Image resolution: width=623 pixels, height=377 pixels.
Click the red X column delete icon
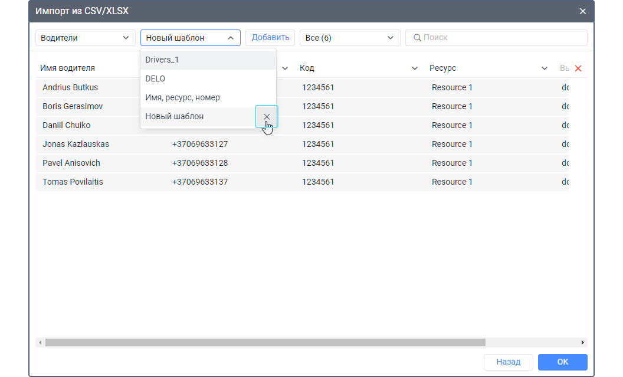pyautogui.click(x=578, y=68)
